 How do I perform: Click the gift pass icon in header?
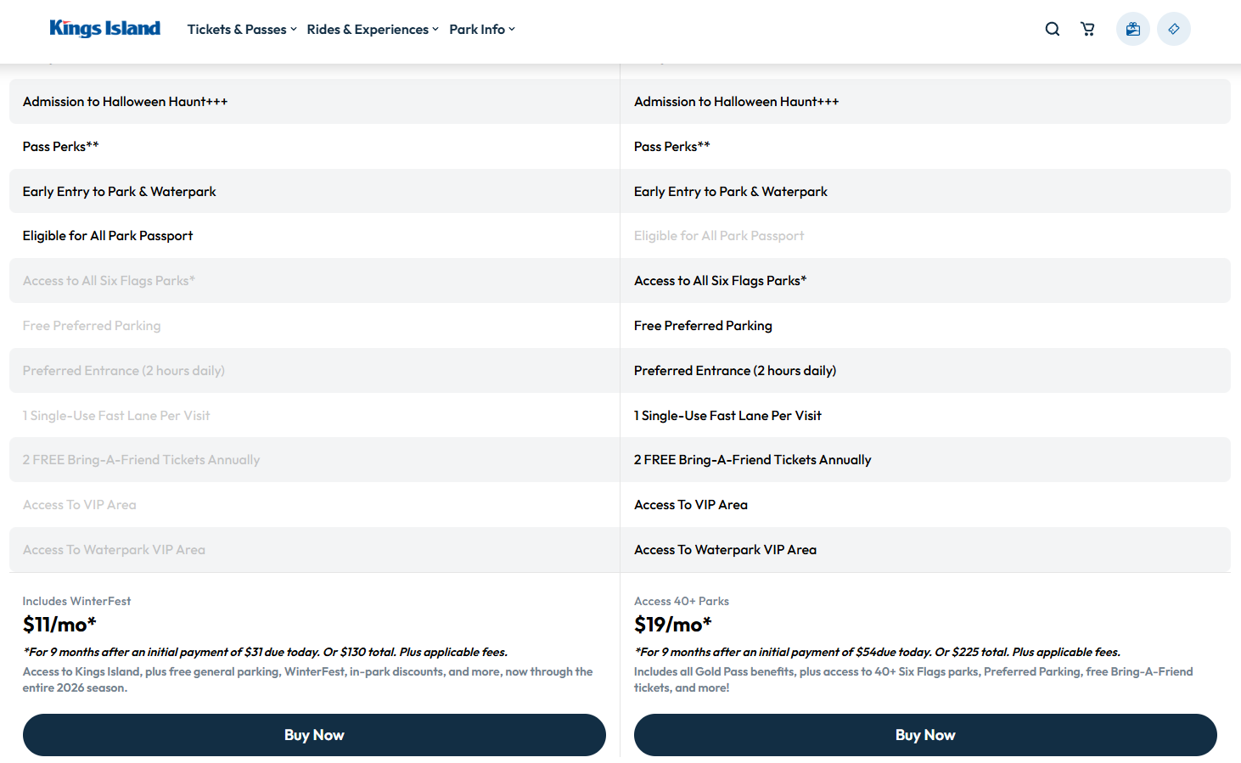pyautogui.click(x=1132, y=29)
